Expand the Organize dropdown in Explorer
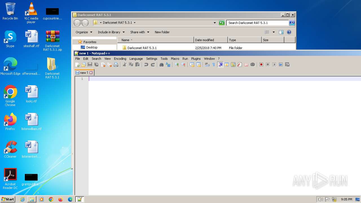 pyautogui.click(x=84, y=32)
